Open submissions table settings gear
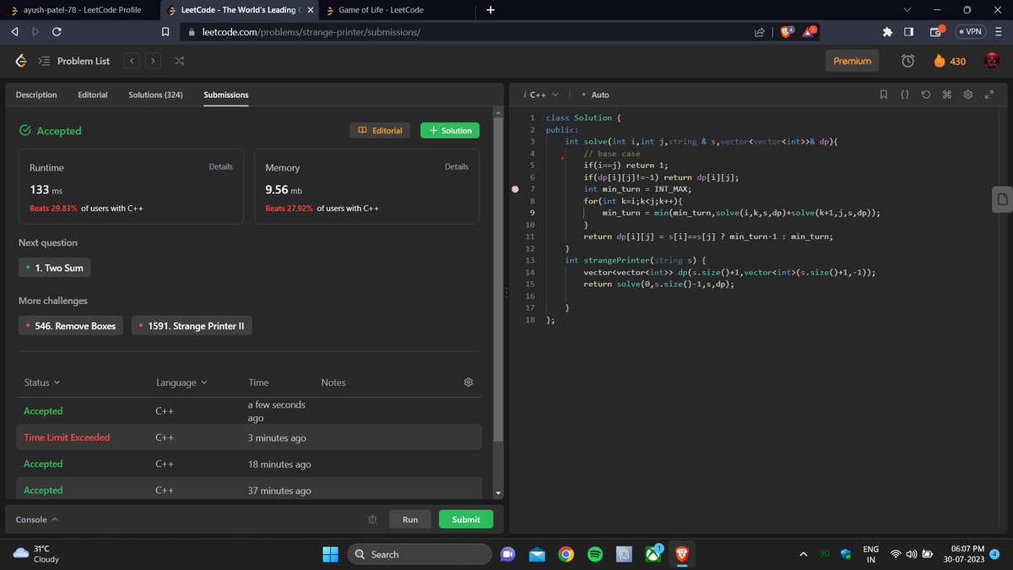1013x570 pixels. click(x=469, y=383)
